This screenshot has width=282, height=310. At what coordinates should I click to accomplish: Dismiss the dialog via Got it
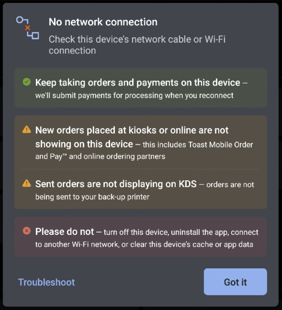pyautogui.click(x=235, y=282)
